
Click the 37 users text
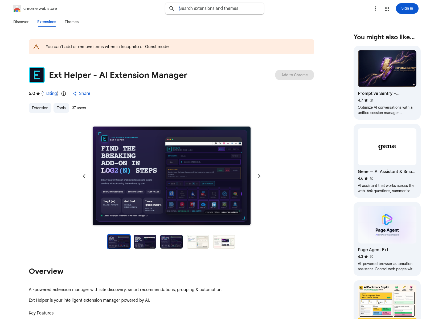click(79, 108)
